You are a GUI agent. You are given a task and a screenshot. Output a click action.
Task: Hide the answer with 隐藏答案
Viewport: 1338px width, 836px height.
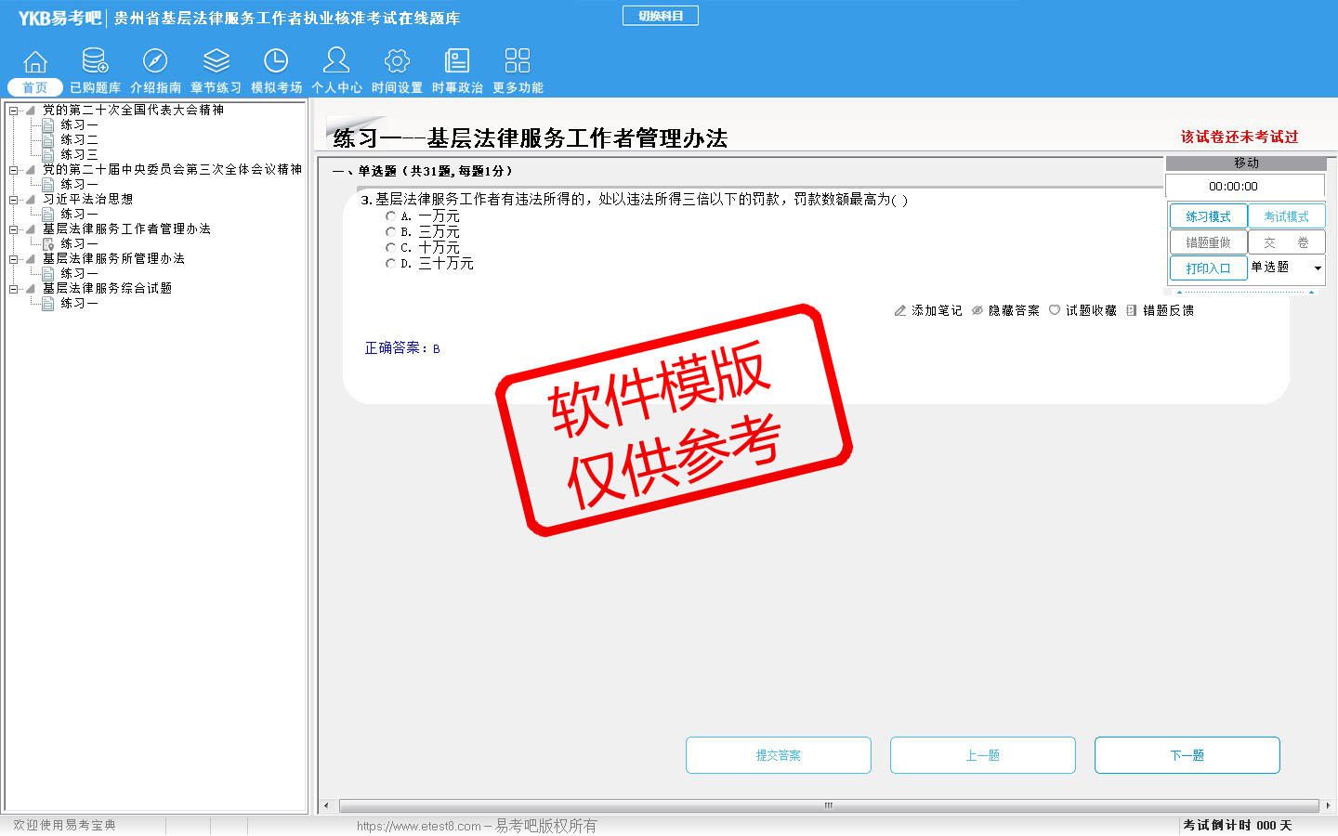click(1005, 310)
